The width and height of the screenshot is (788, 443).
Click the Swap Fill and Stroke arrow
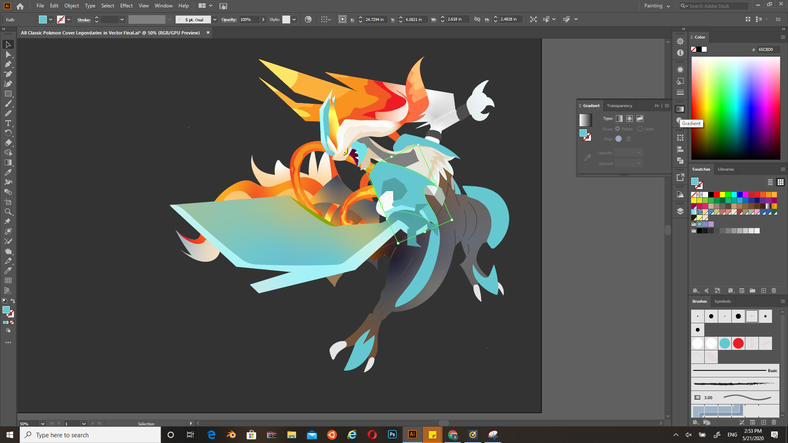pos(13,301)
